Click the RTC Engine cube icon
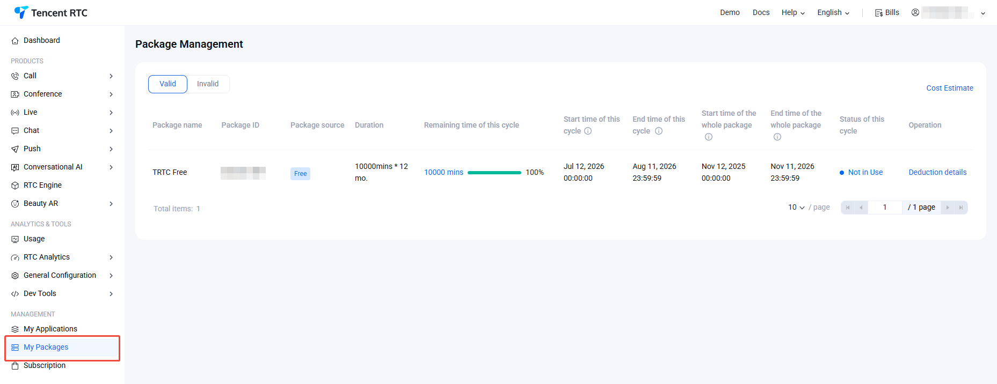 (15, 186)
